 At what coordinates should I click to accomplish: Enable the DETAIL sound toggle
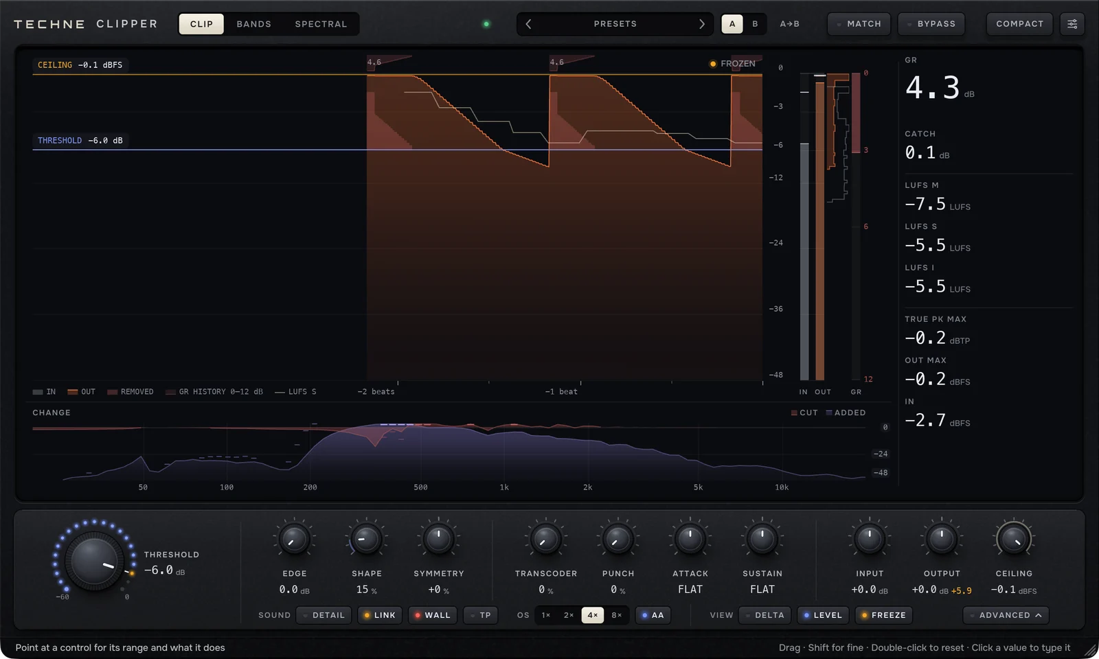(324, 615)
